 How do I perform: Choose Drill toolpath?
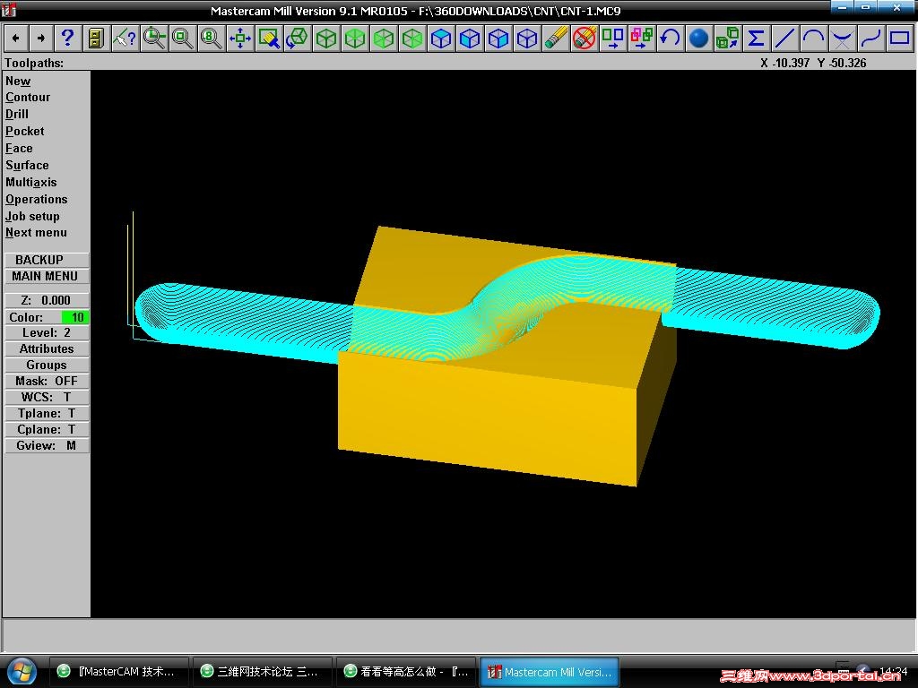[17, 114]
